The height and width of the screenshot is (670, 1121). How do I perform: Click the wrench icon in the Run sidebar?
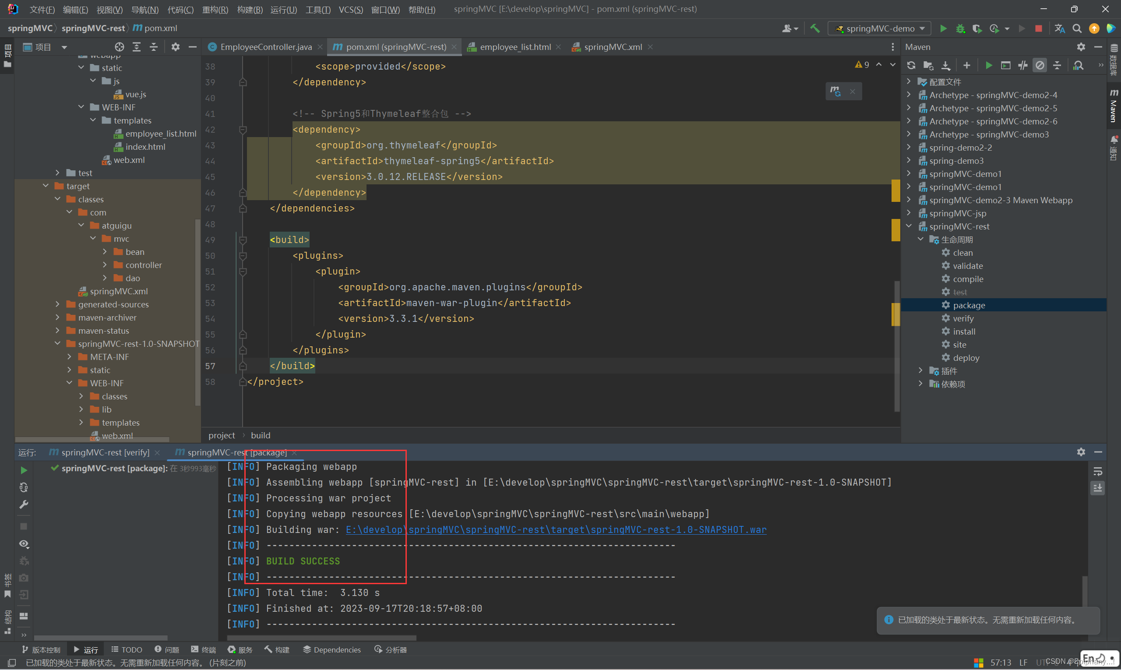(24, 504)
